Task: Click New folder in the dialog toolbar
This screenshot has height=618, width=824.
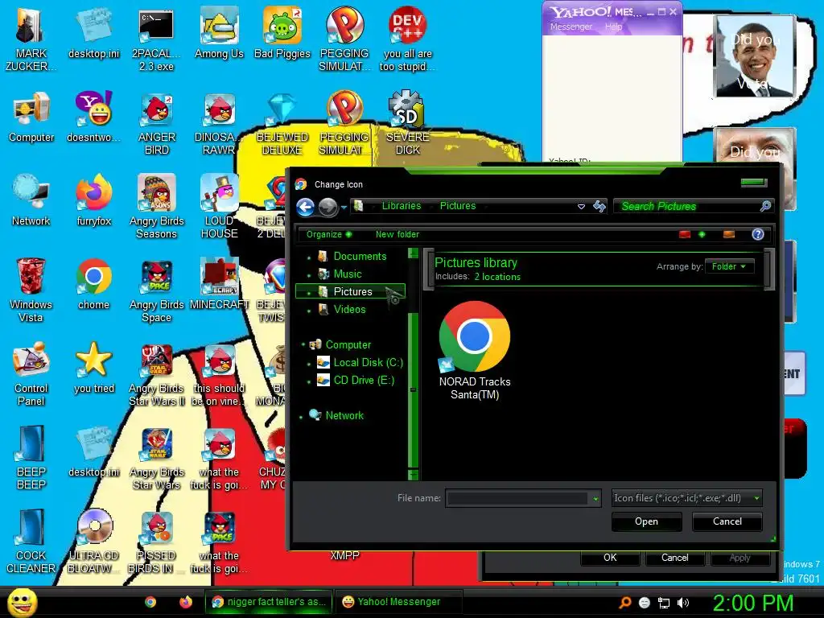Action: point(398,234)
